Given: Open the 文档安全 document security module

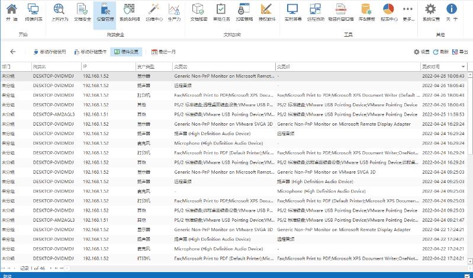Looking at the screenshot, I should [82, 12].
